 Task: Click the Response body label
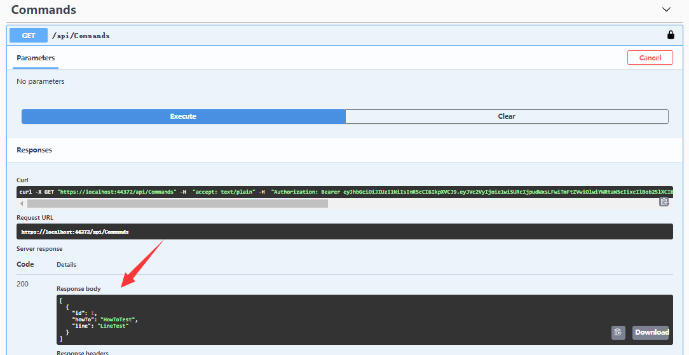[x=79, y=289]
